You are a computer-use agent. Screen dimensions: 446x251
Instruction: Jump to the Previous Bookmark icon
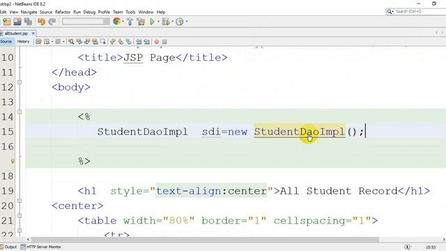[113, 42]
